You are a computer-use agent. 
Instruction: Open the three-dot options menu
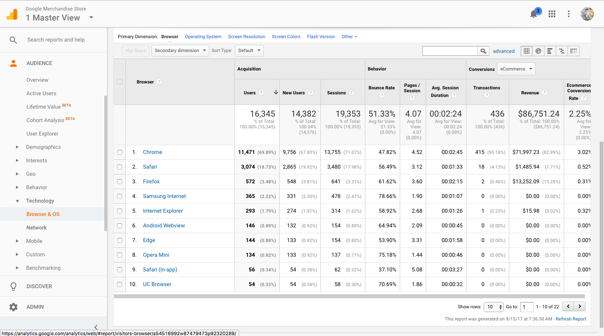(x=569, y=14)
